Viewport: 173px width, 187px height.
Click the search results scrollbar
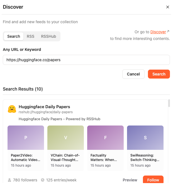click(x=169, y=103)
